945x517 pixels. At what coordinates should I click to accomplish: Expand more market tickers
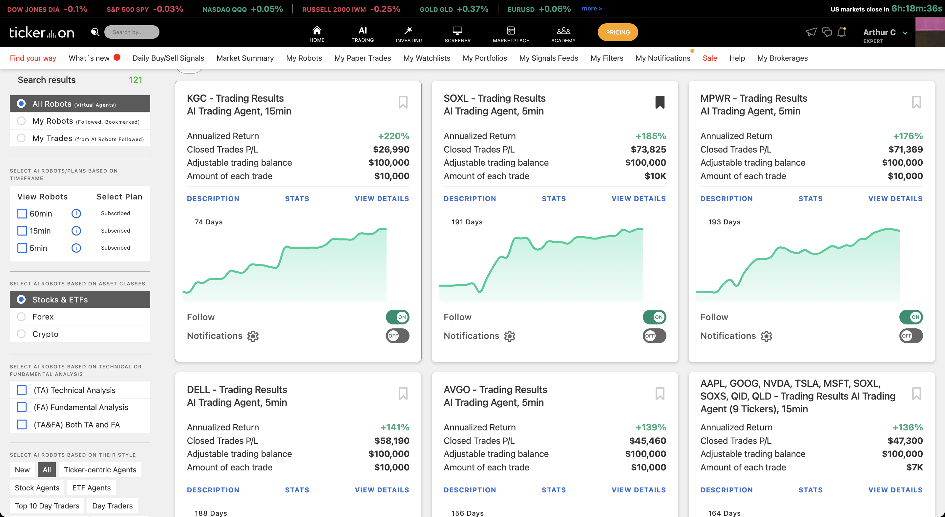coord(591,9)
